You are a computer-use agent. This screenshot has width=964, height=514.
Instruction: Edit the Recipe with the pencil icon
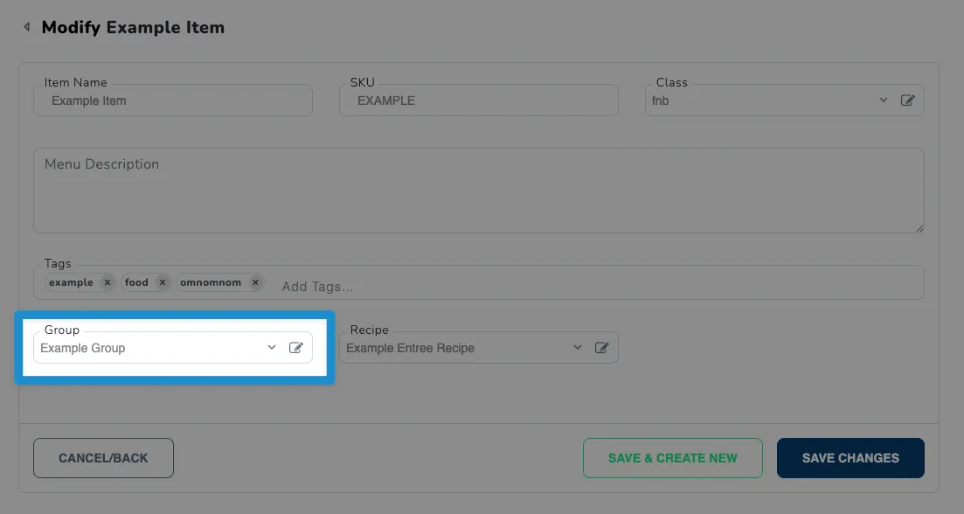click(602, 348)
